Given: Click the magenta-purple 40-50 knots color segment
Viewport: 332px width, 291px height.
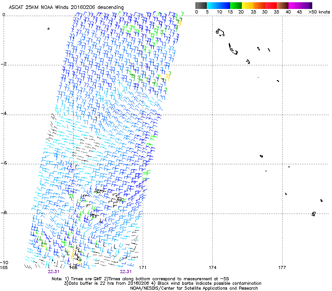Looking at the screenshot, I should click(300, 5).
